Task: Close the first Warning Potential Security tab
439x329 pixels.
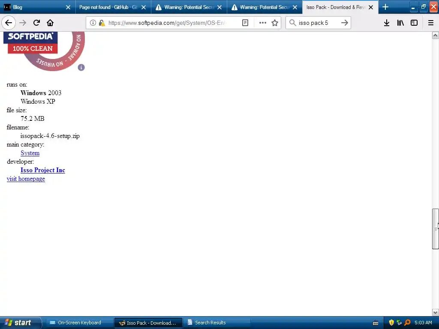Action: pos(219,7)
